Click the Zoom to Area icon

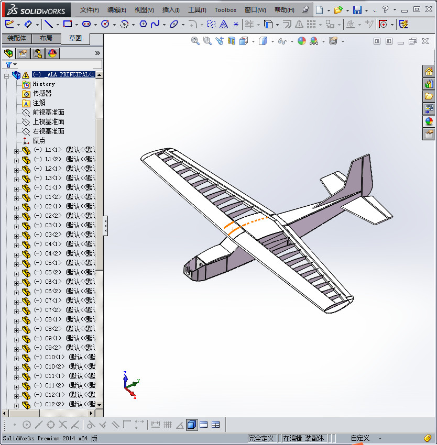(207, 41)
